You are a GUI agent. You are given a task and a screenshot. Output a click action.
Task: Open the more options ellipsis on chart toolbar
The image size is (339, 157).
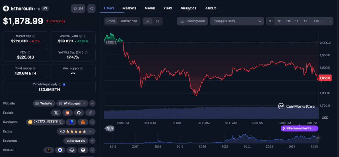coord(329,21)
